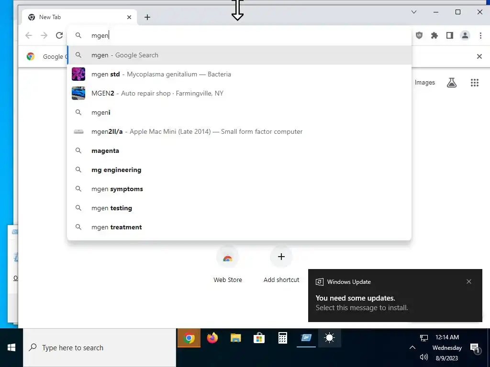The height and width of the screenshot is (367, 490).
Task: Open Calculator from the taskbar
Action: 282,338
